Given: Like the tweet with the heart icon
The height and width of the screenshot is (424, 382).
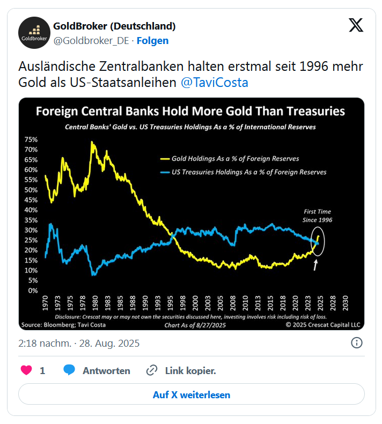Looking at the screenshot, I should point(26,370).
